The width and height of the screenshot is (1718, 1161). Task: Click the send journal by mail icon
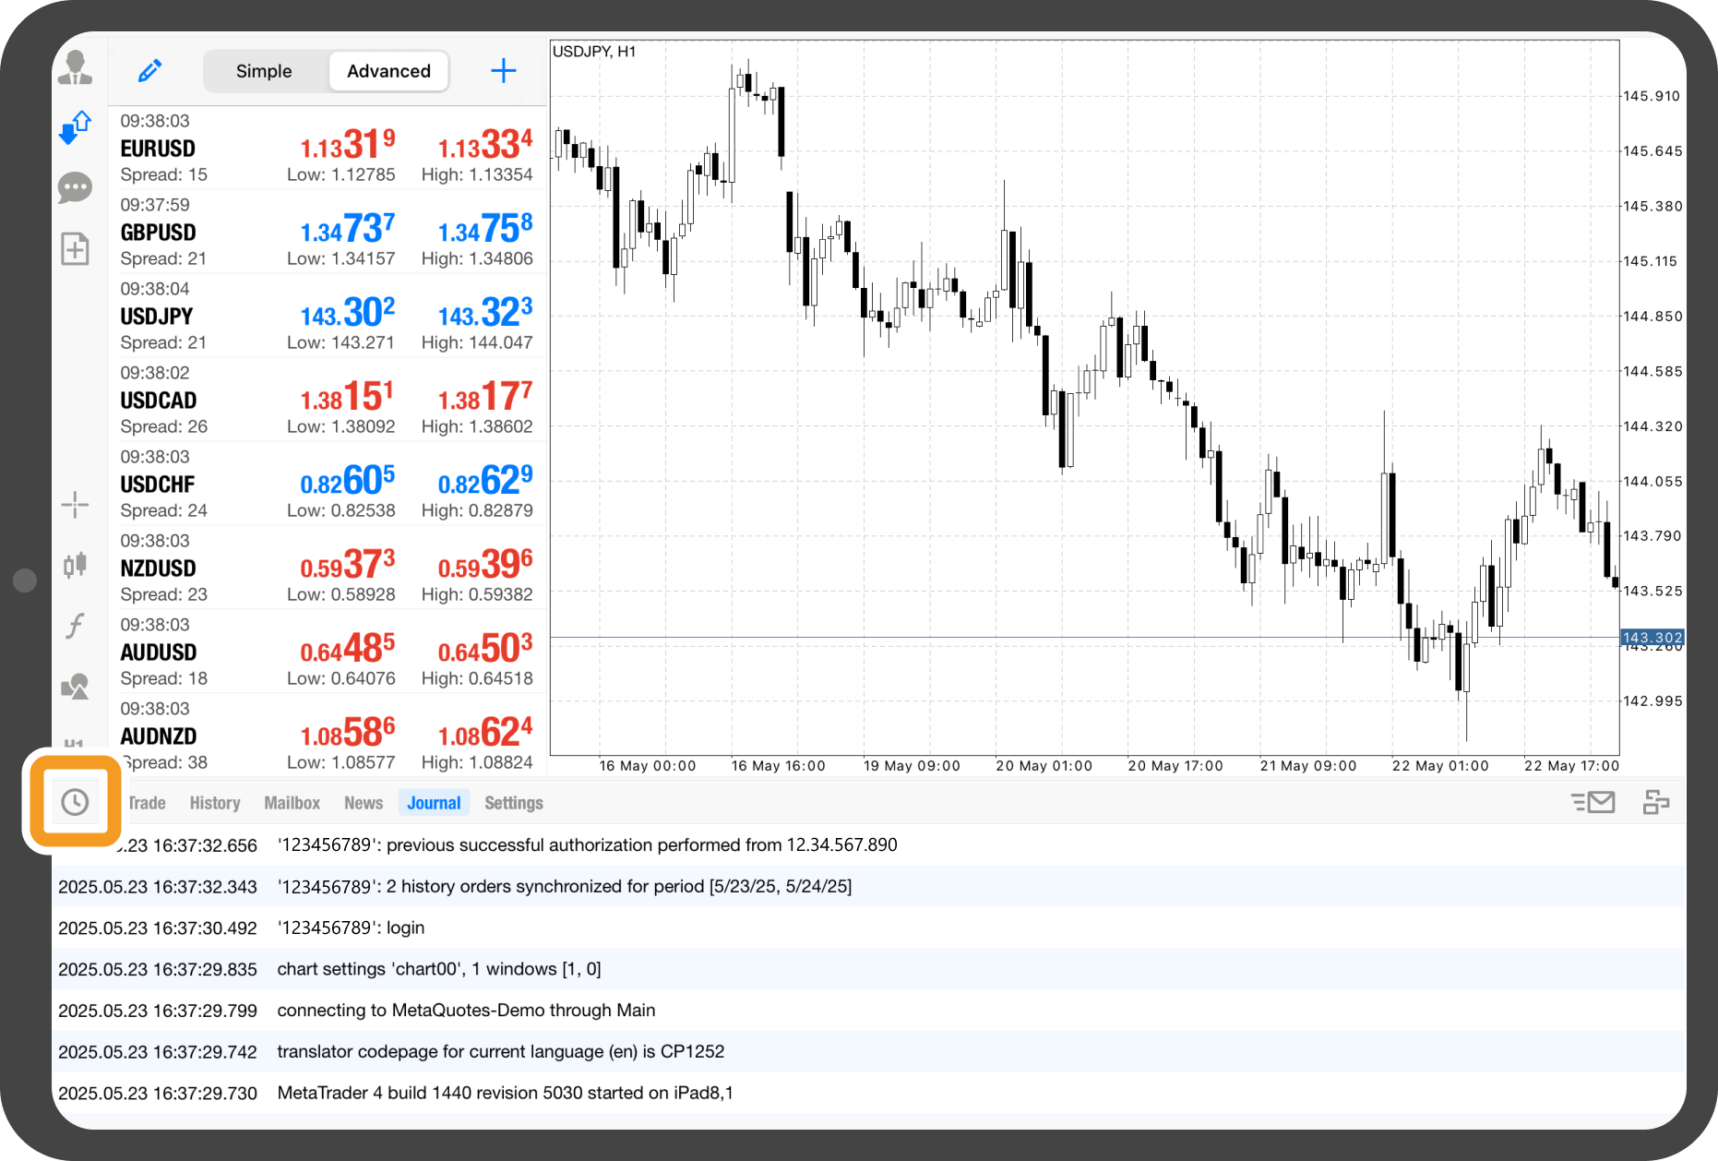tap(1593, 803)
